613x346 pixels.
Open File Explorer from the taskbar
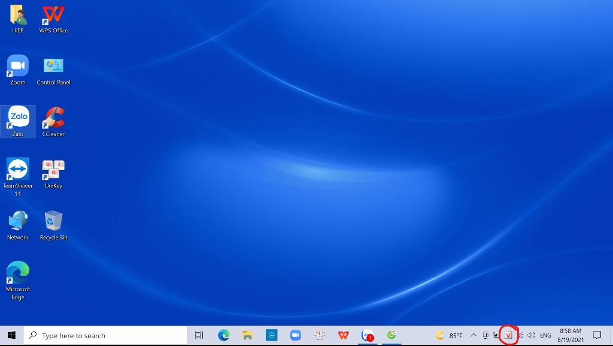tap(247, 335)
